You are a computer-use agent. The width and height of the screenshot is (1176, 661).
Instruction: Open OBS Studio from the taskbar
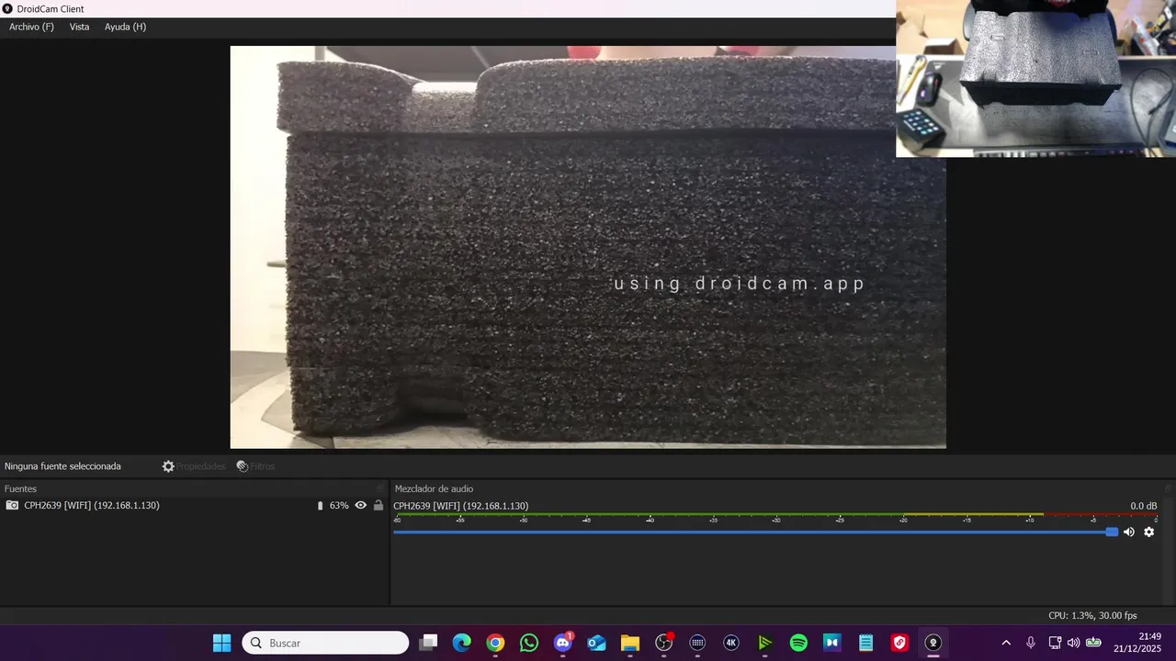(664, 643)
